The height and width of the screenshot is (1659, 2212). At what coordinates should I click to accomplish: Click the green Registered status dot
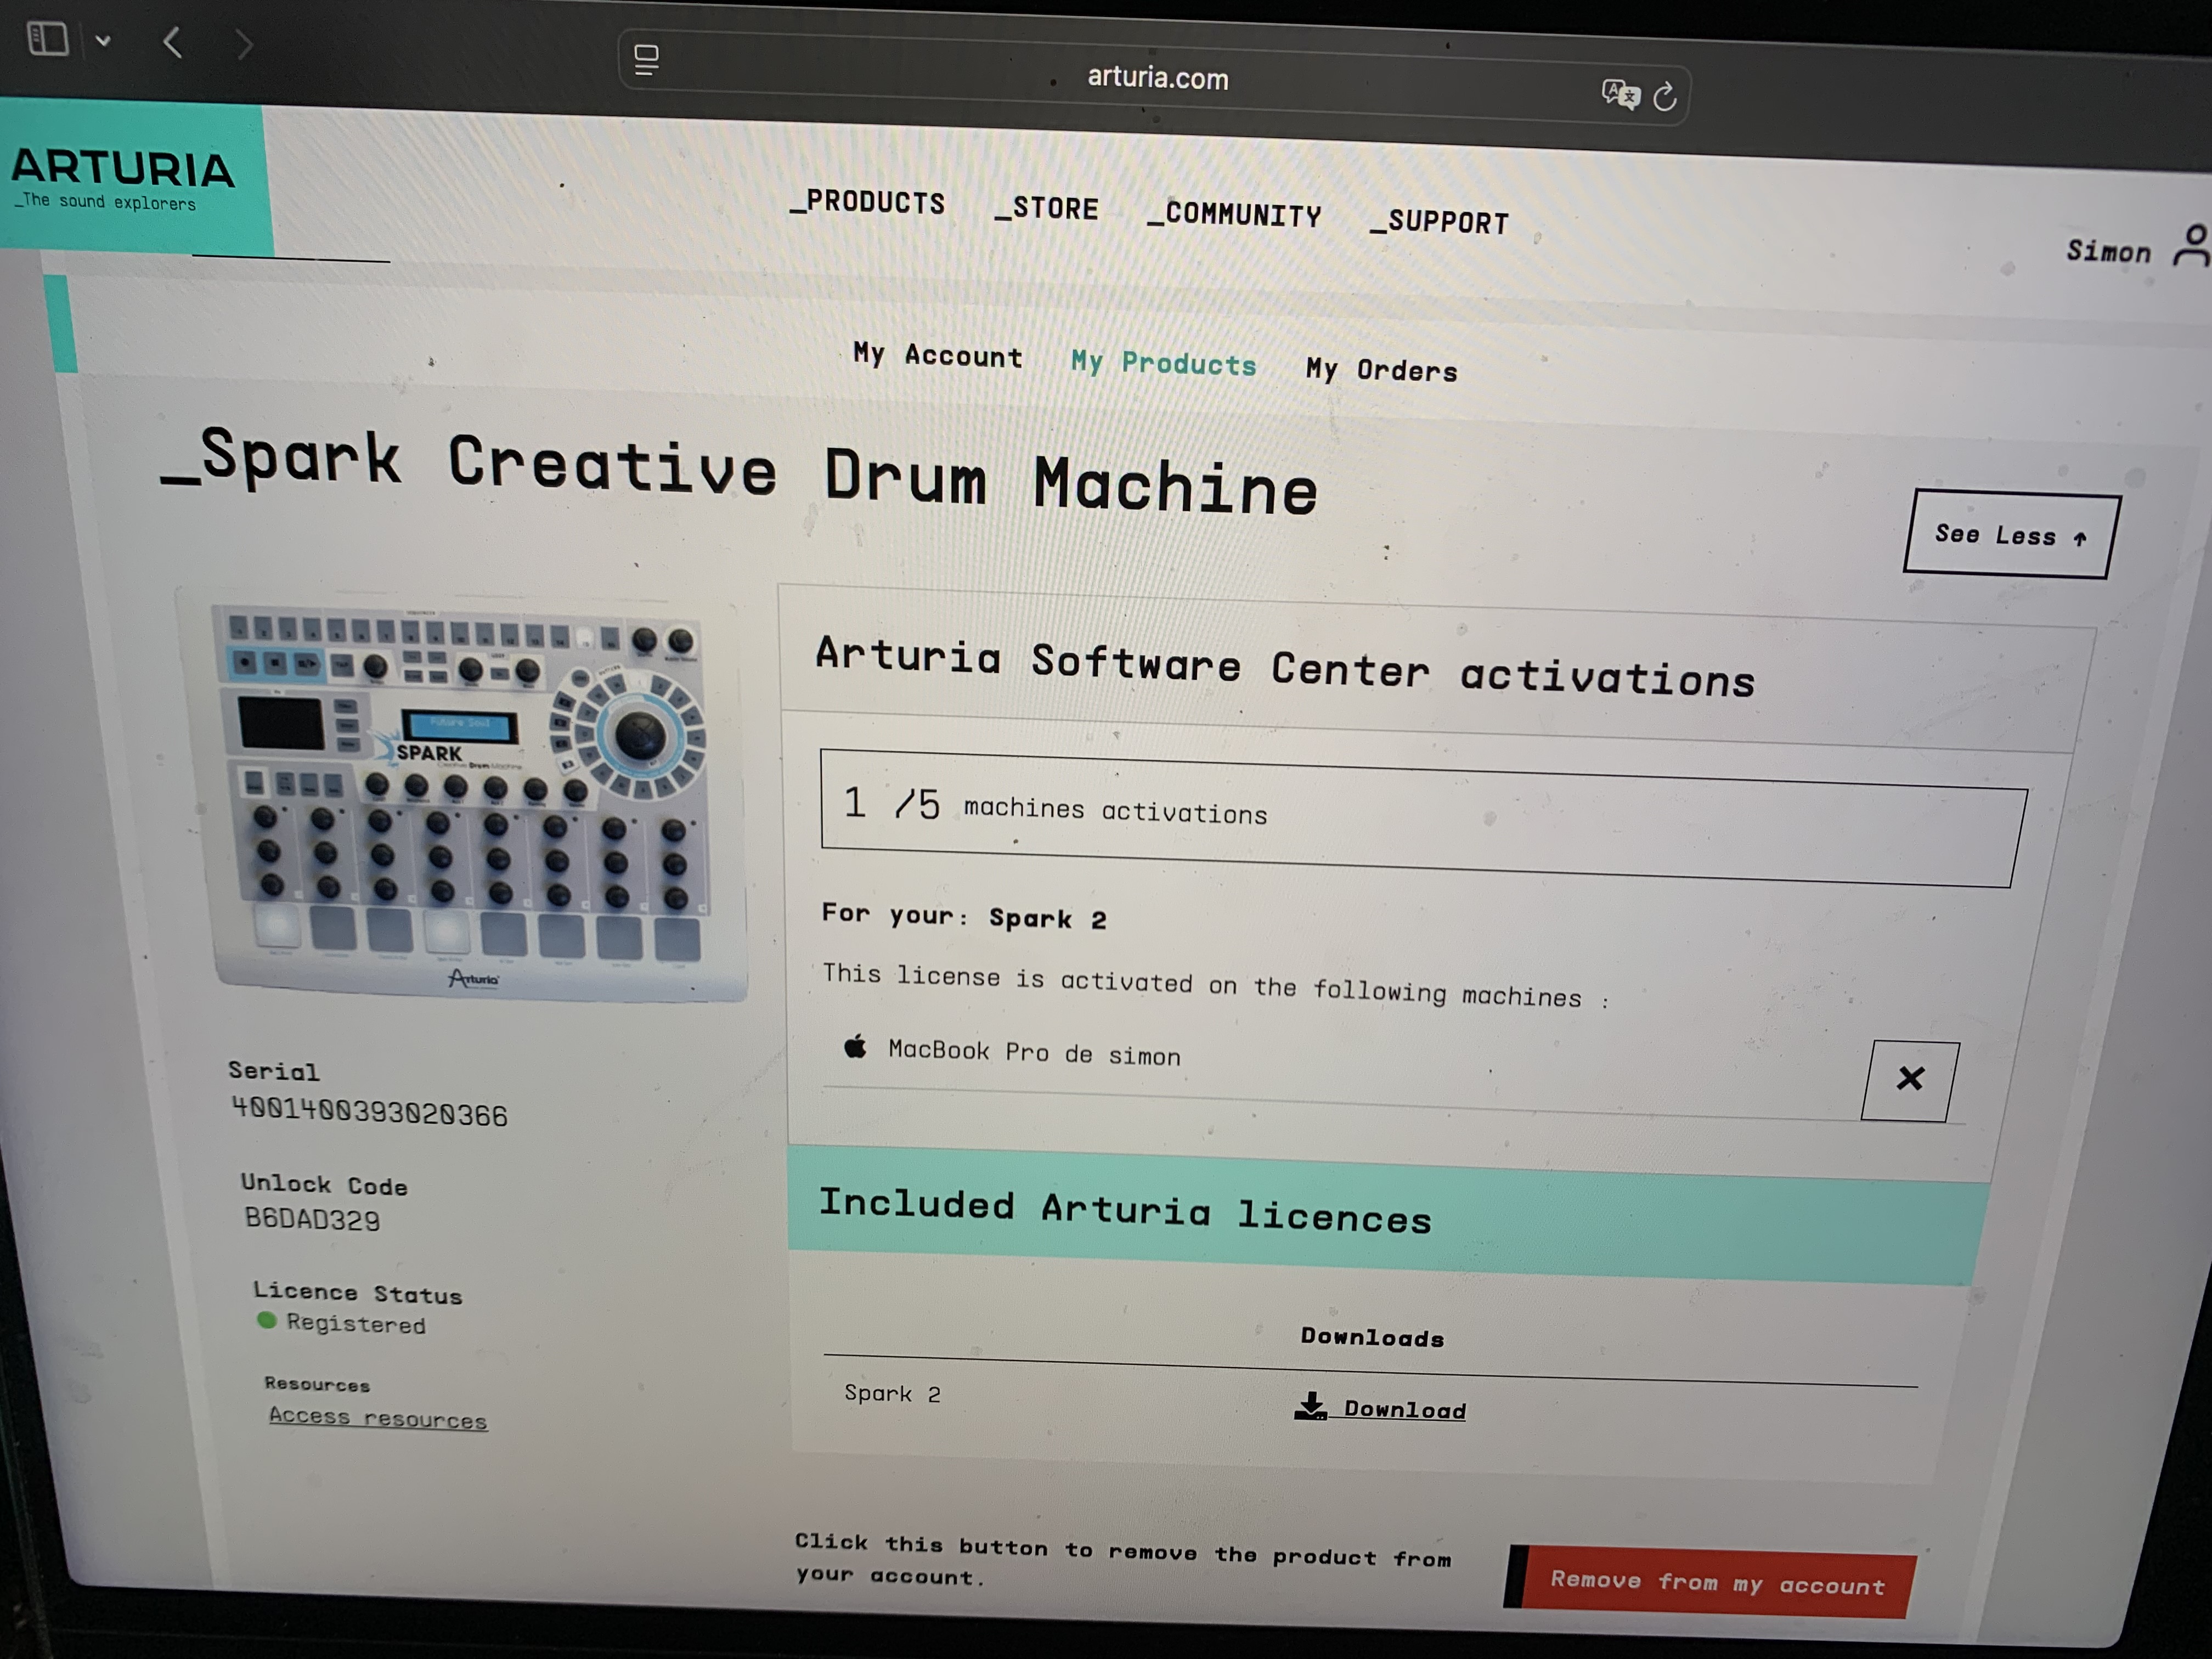pyautogui.click(x=266, y=1320)
